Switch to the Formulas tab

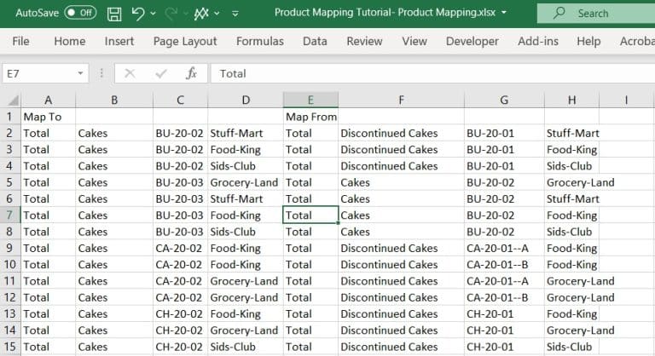tap(260, 41)
